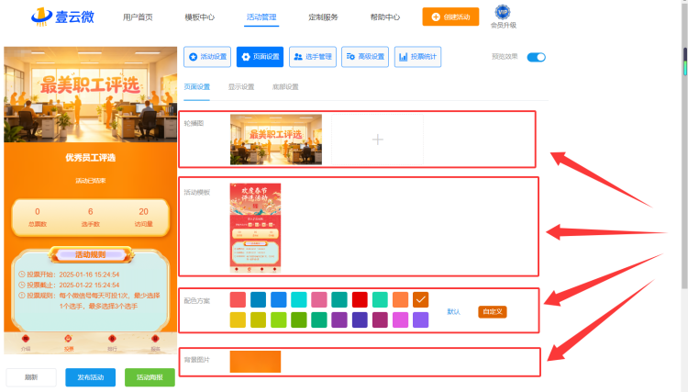Toggle the 预览效果 switch
Screen dimensions: 688x392
tap(537, 57)
